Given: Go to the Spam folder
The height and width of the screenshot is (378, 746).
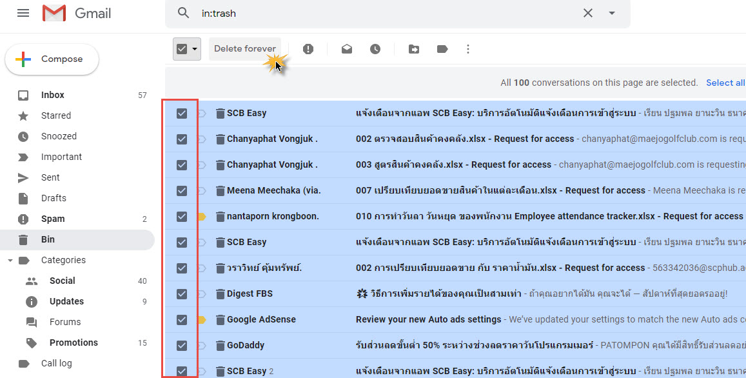Looking at the screenshot, I should point(53,219).
